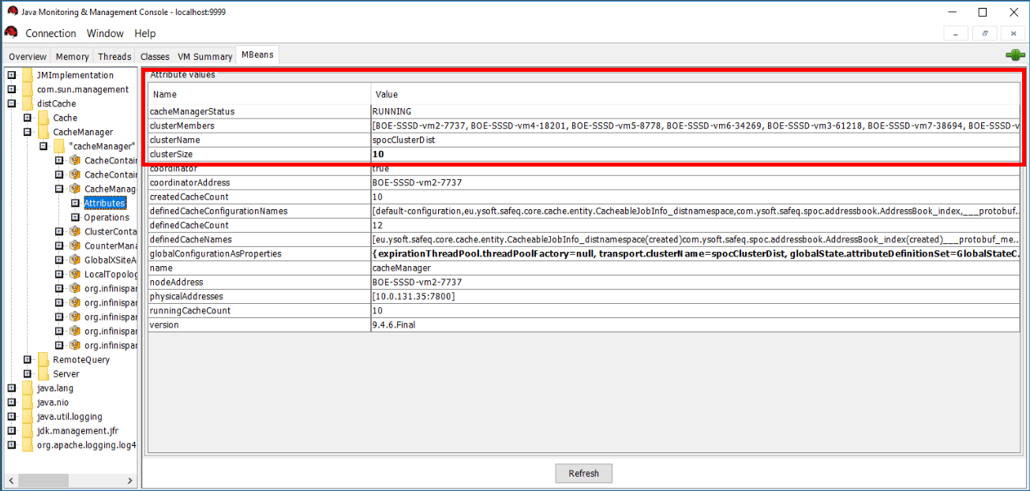Switch to the Threads tab
This screenshot has width=1030, height=491.
[x=114, y=57]
